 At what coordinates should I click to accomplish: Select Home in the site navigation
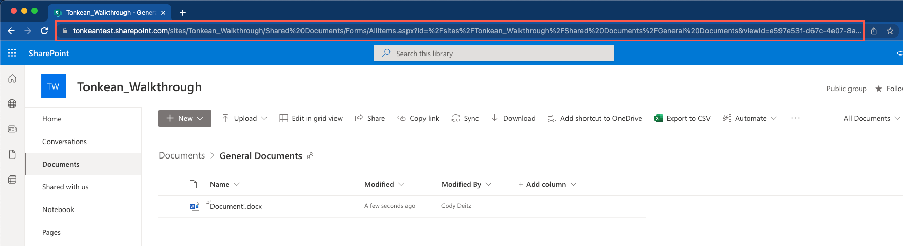tap(83, 119)
